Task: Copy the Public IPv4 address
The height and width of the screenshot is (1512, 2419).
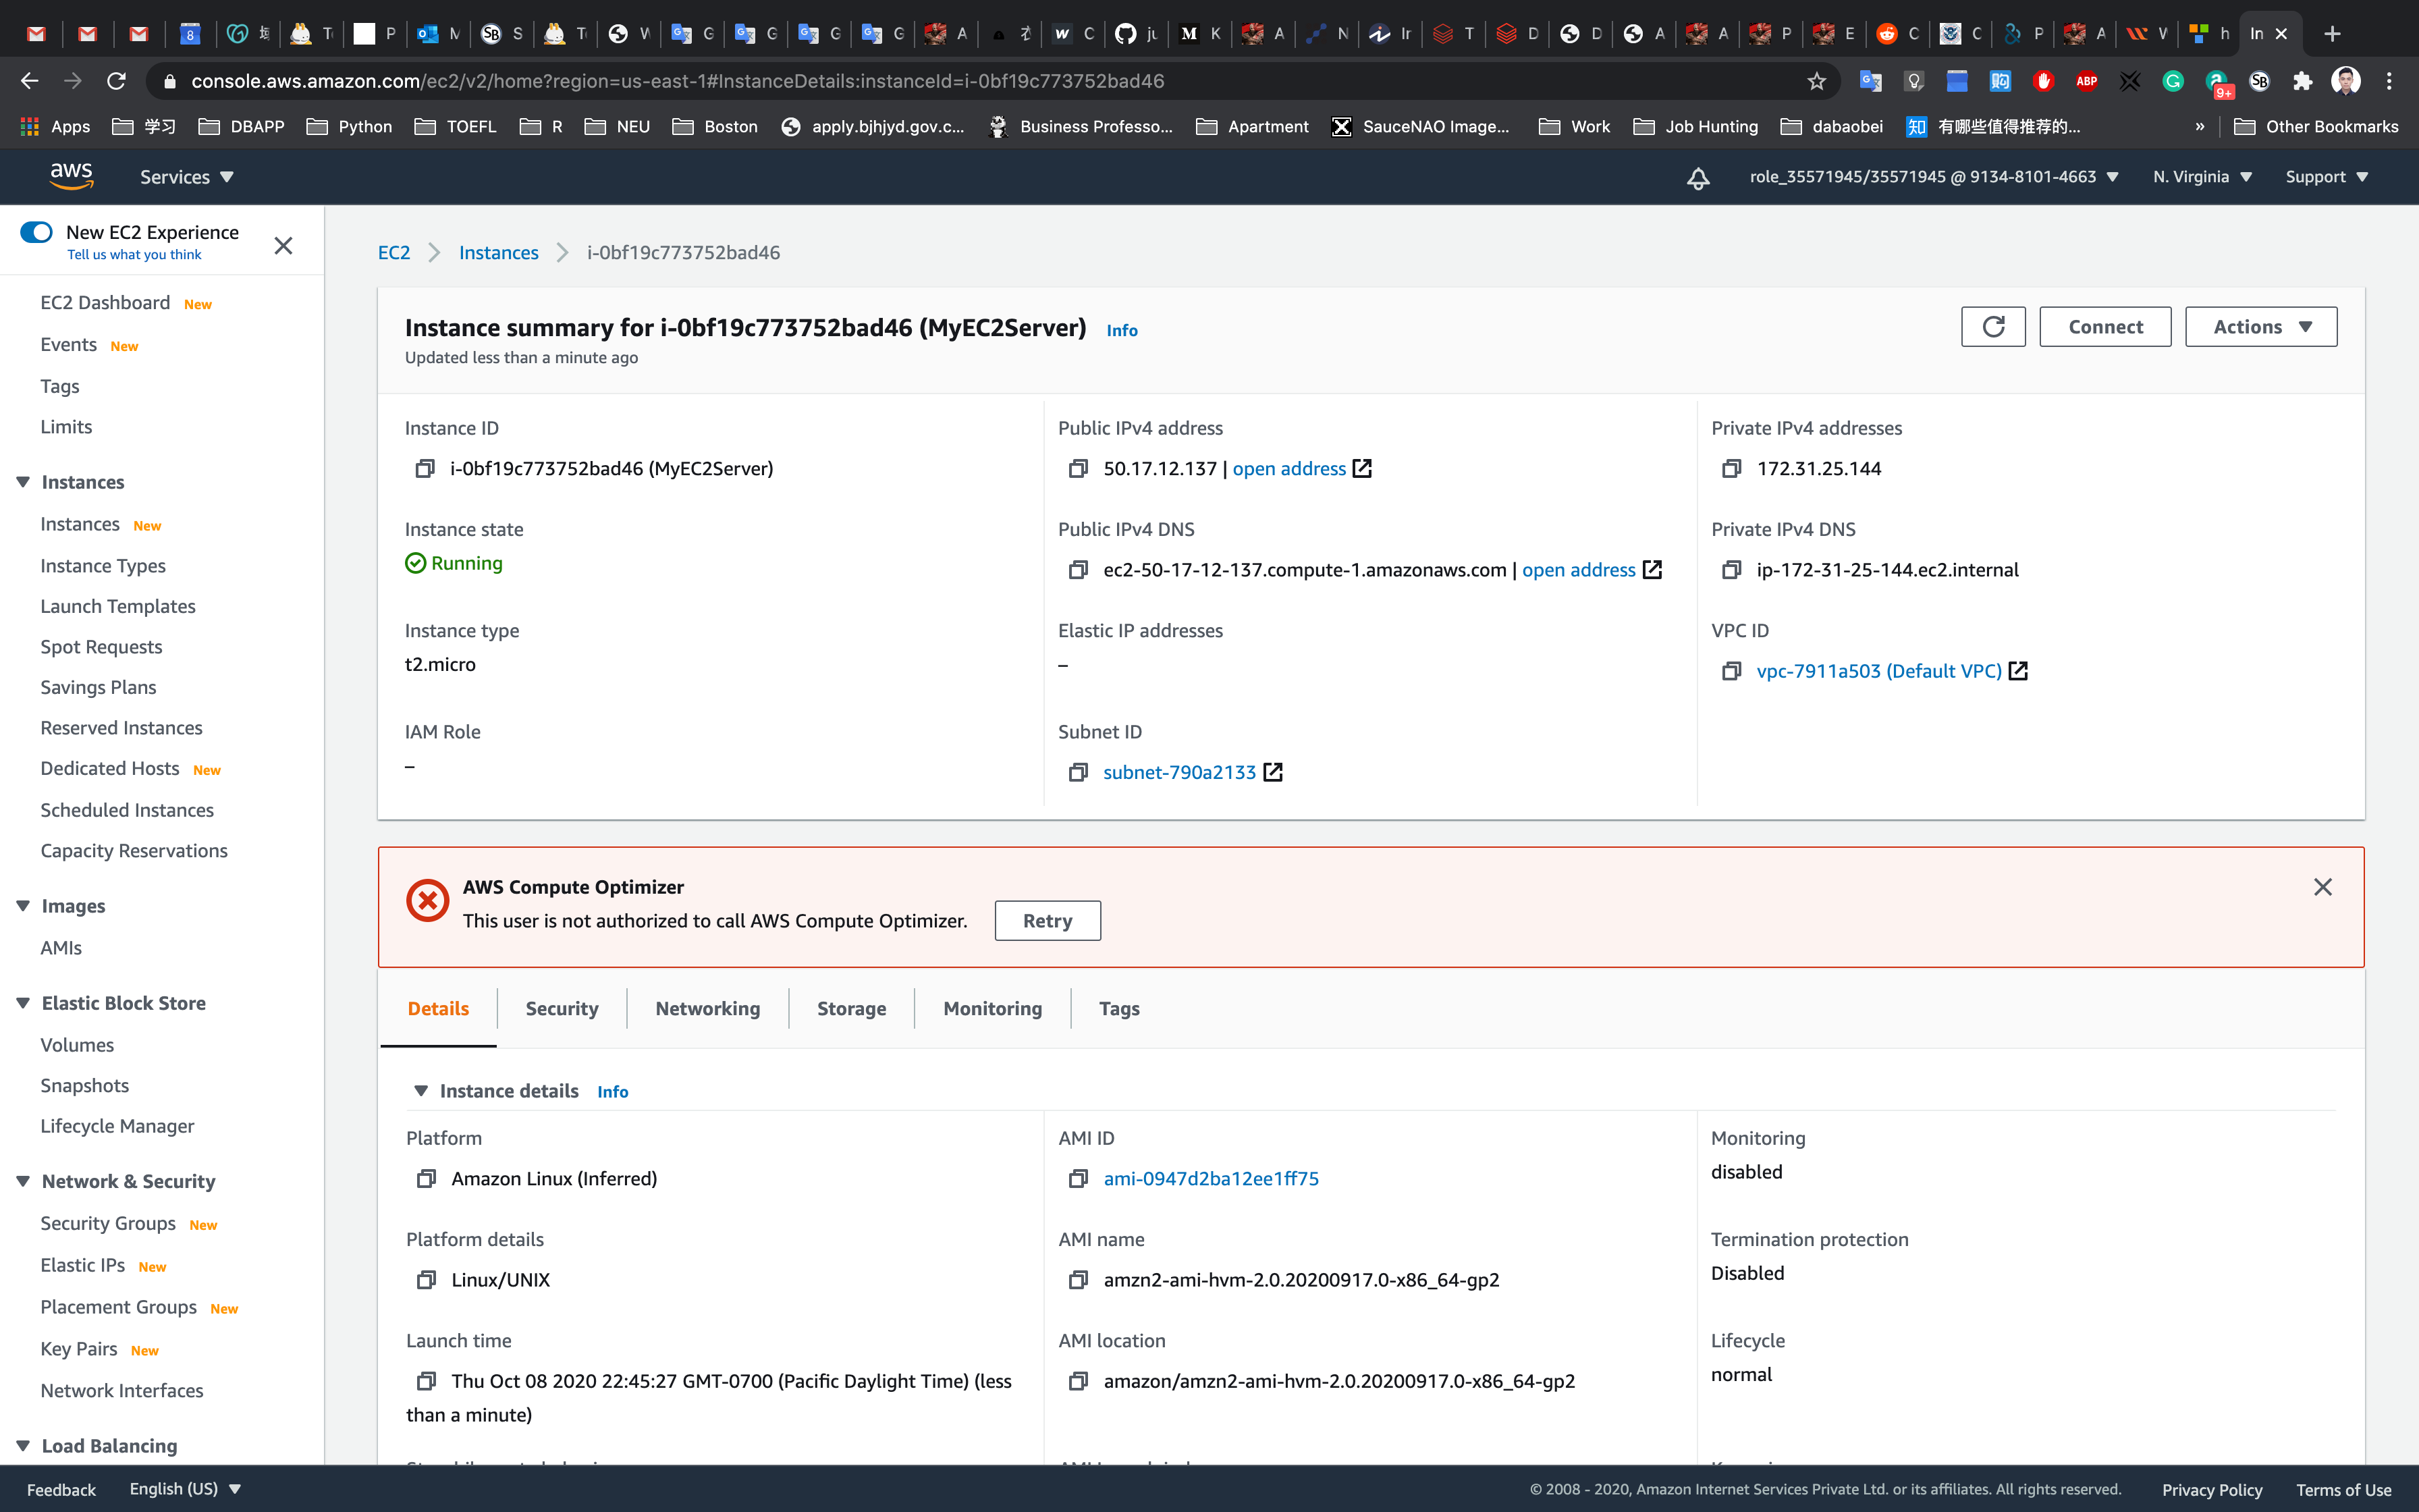Action: [1078, 469]
